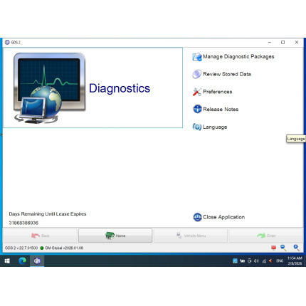The height and width of the screenshot is (306, 306).
Task: Open Release Notes
Action: 216,110
